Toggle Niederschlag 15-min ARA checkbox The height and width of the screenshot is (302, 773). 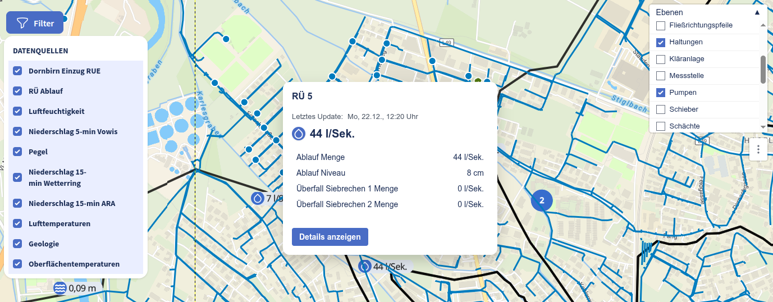(x=17, y=203)
